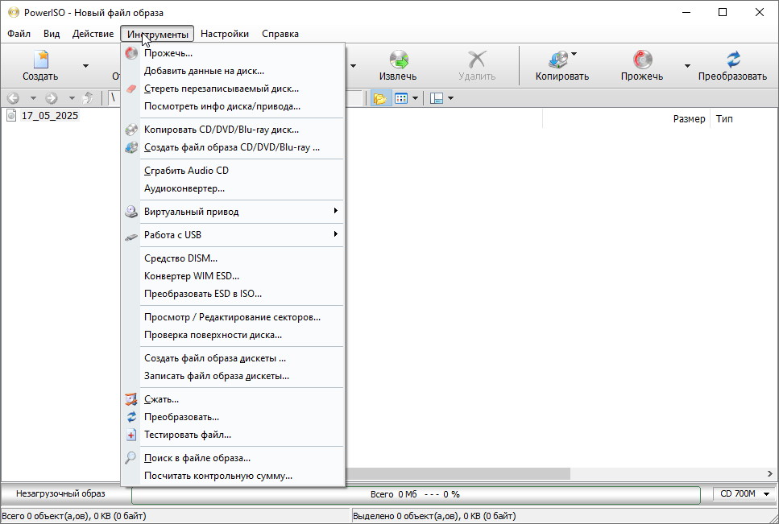Expand the Виртуальный привод submenu
The height and width of the screenshot is (524, 779).
pyautogui.click(x=336, y=211)
